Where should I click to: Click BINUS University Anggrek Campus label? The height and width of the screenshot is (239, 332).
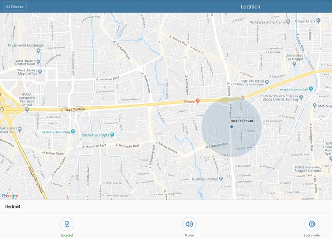[x=307, y=169]
